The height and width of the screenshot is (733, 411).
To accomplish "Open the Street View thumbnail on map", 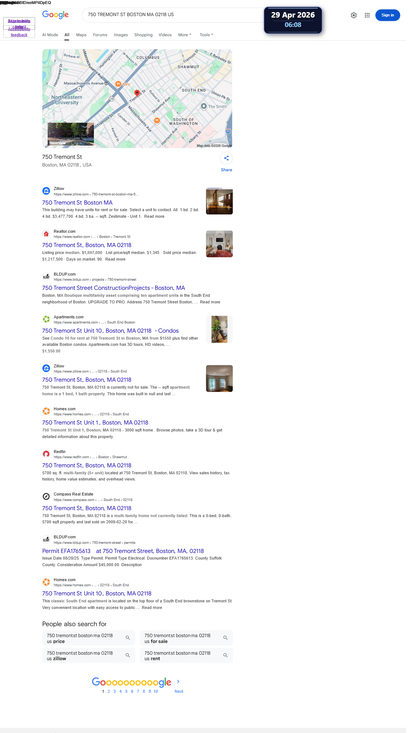I will click(x=71, y=134).
